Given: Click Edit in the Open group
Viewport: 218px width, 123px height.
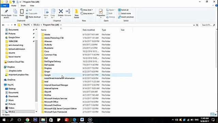Looking at the screenshot, I should coord(109,13).
